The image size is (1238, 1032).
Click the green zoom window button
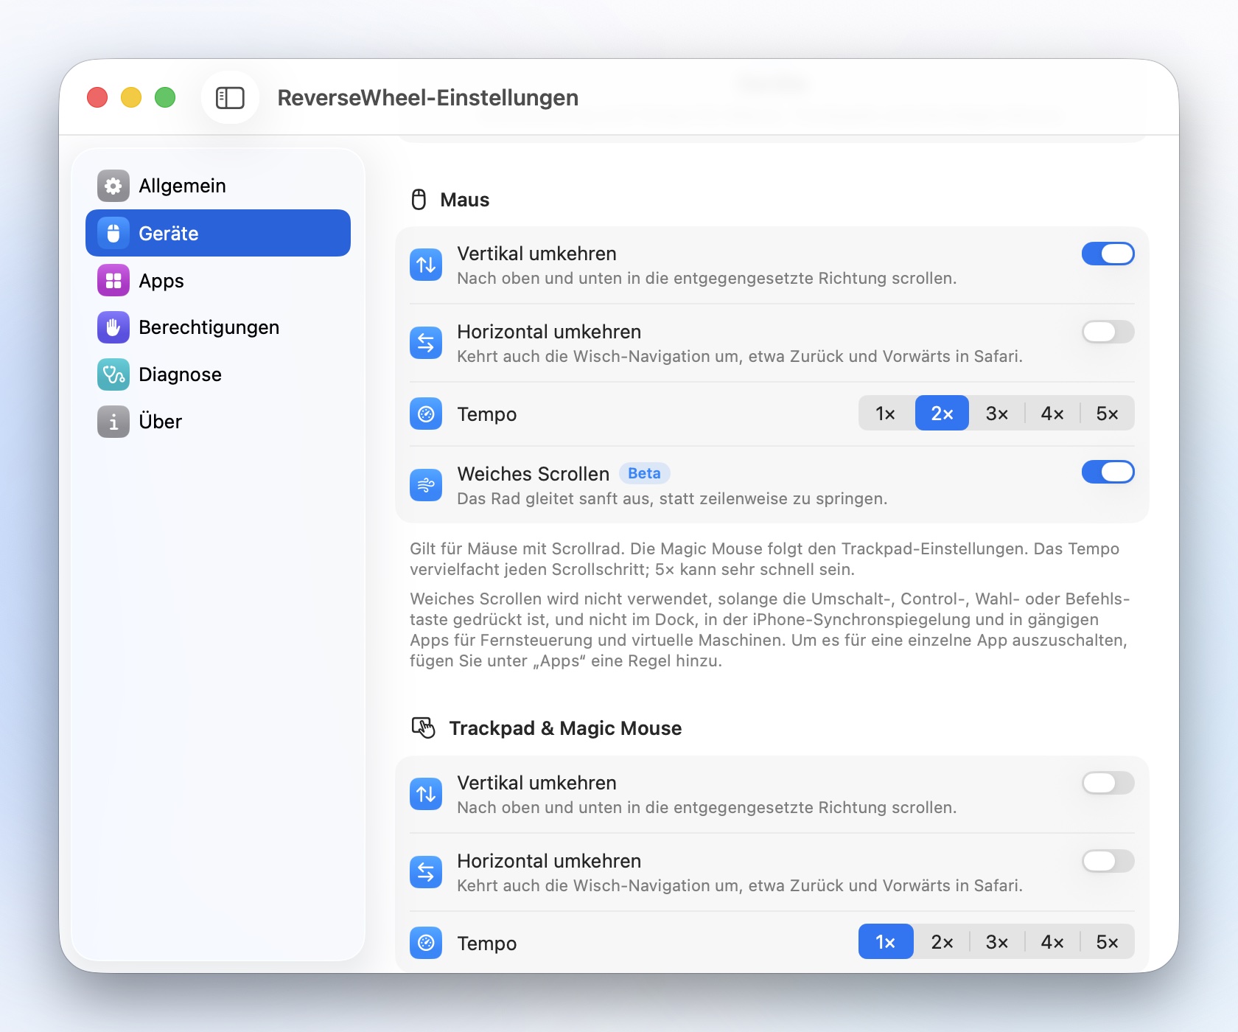tap(165, 97)
